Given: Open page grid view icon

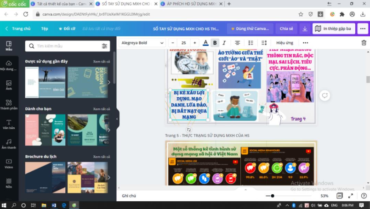Looking at the screenshot, I should pos(339,196).
